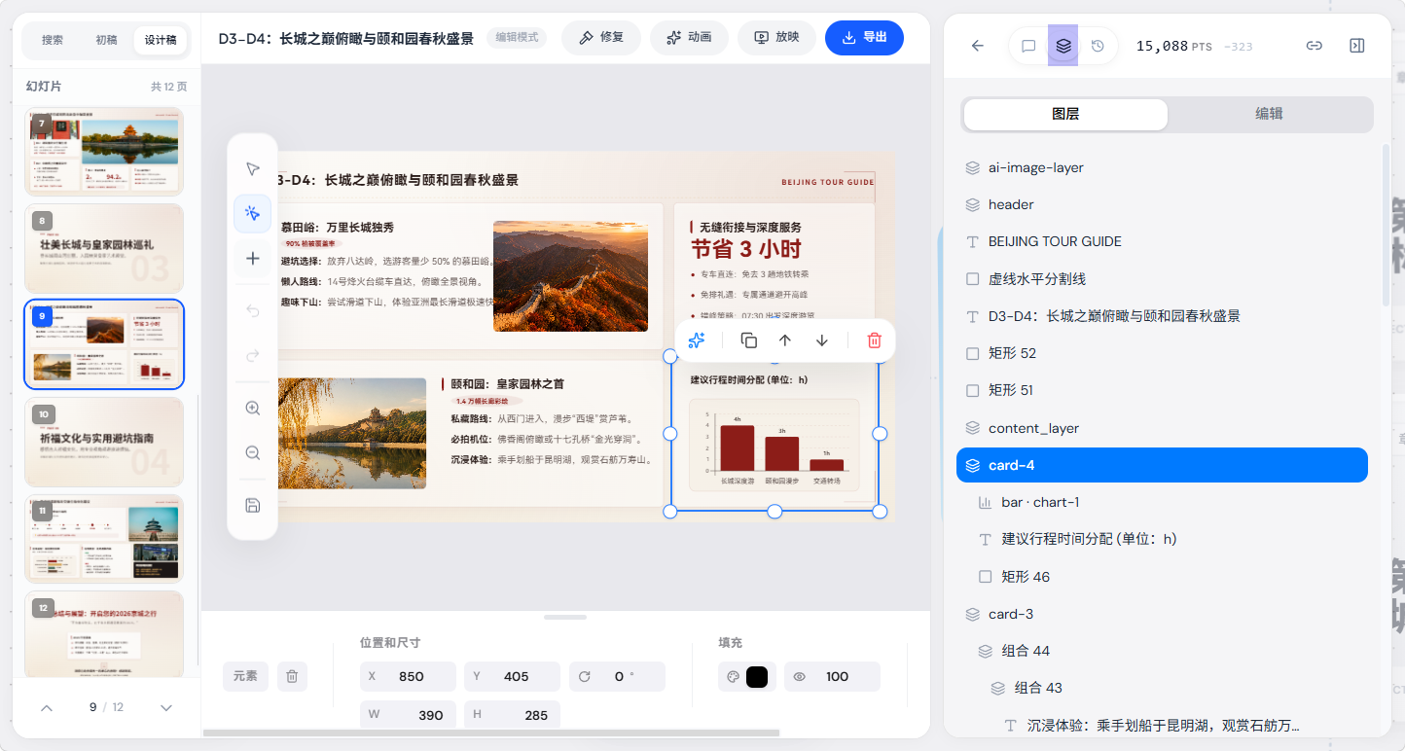Activate the AI smart-select cursor tool

(x=253, y=213)
